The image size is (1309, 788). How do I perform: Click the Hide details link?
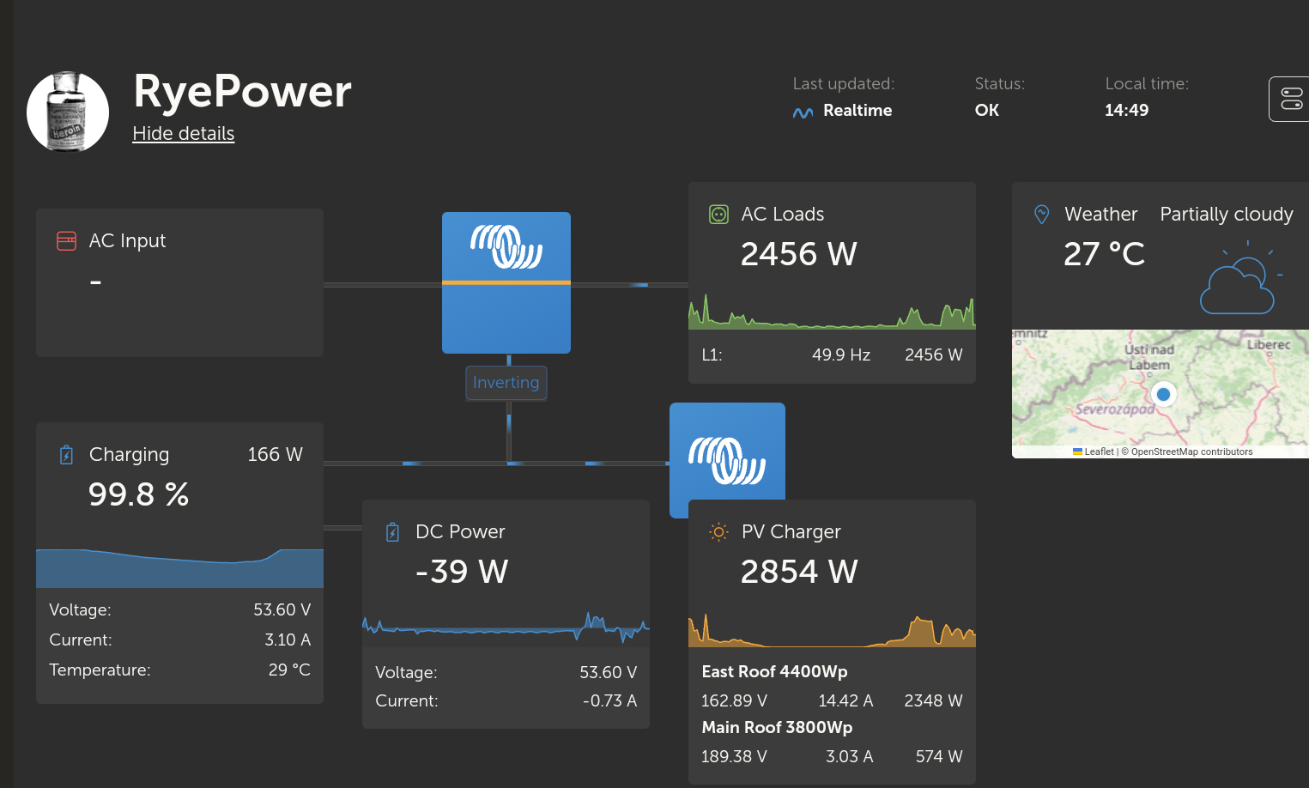183,134
